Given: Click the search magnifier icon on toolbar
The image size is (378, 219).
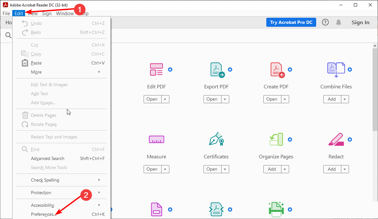Looking at the screenshot, I should 8,35.
